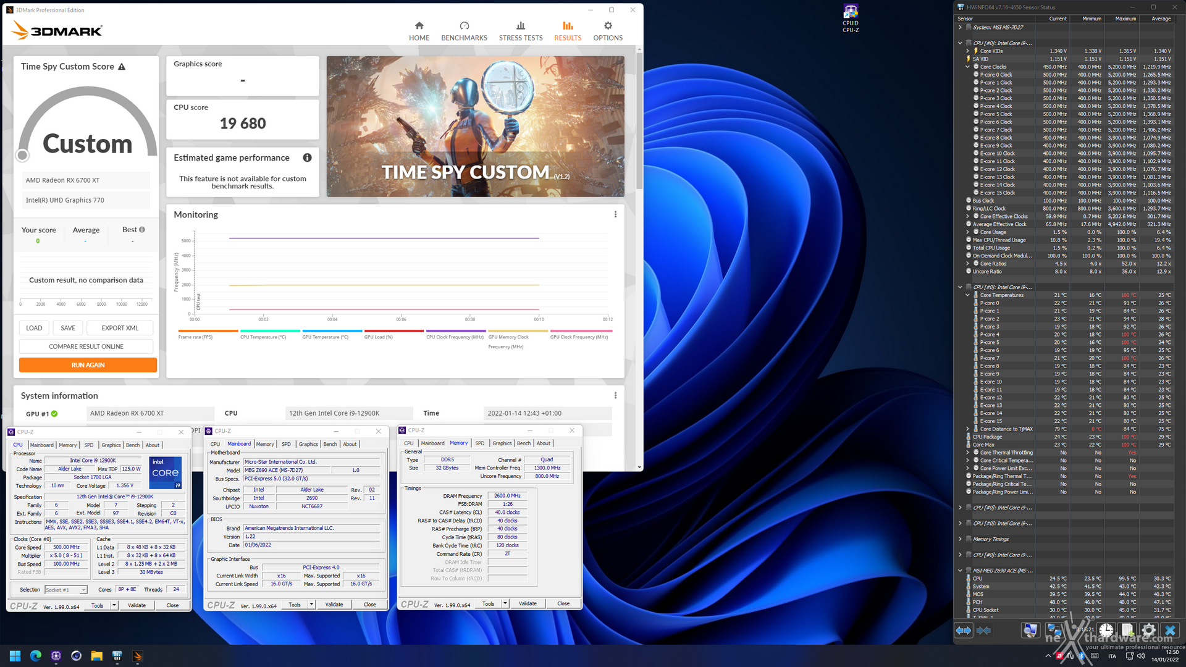Click HWiNFO monitor with magnifier icon
This screenshot has height=667, width=1186.
pos(1030,630)
